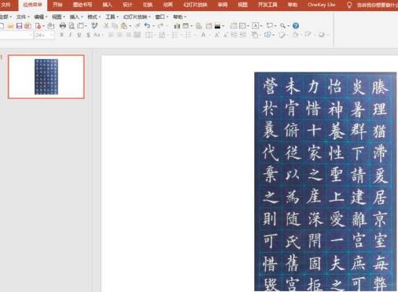
Task: Click the Text Box icon
Action: tap(256, 26)
